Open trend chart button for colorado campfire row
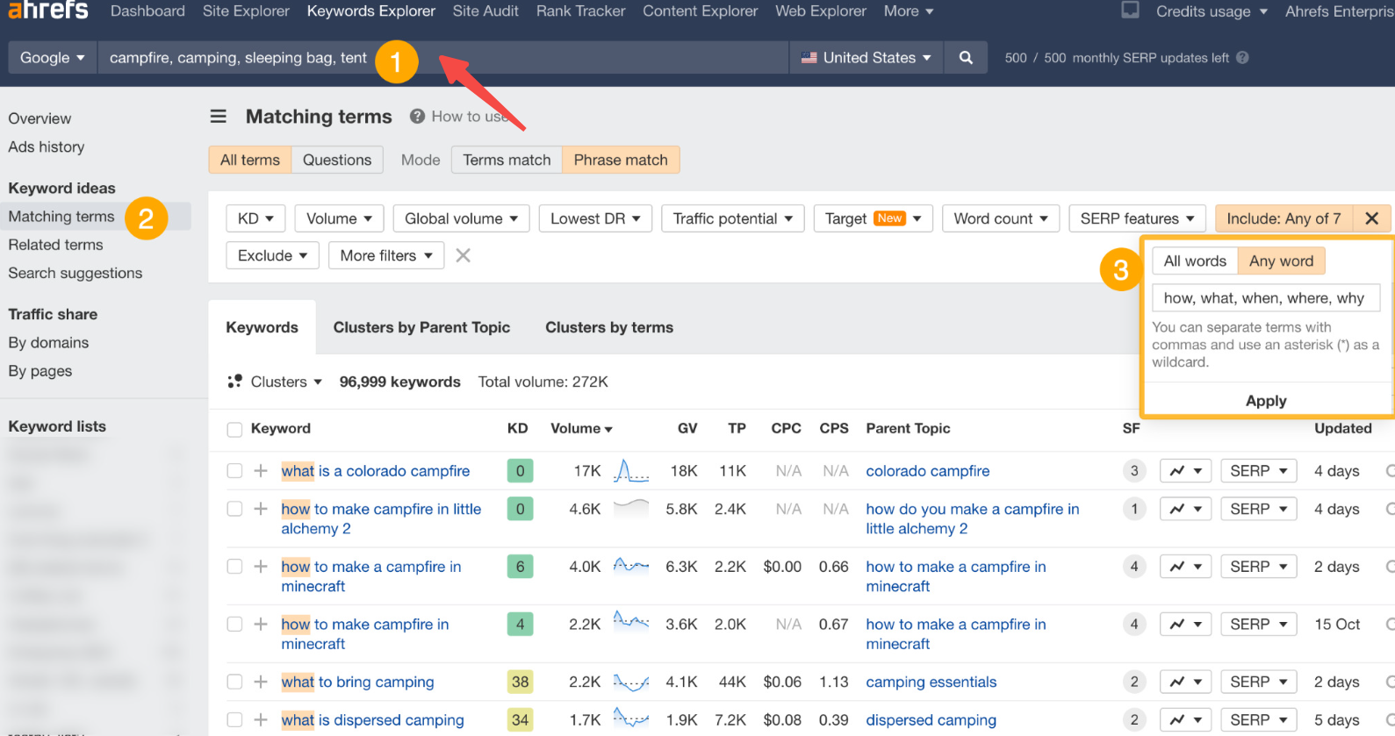The width and height of the screenshot is (1395, 736). coord(1185,471)
